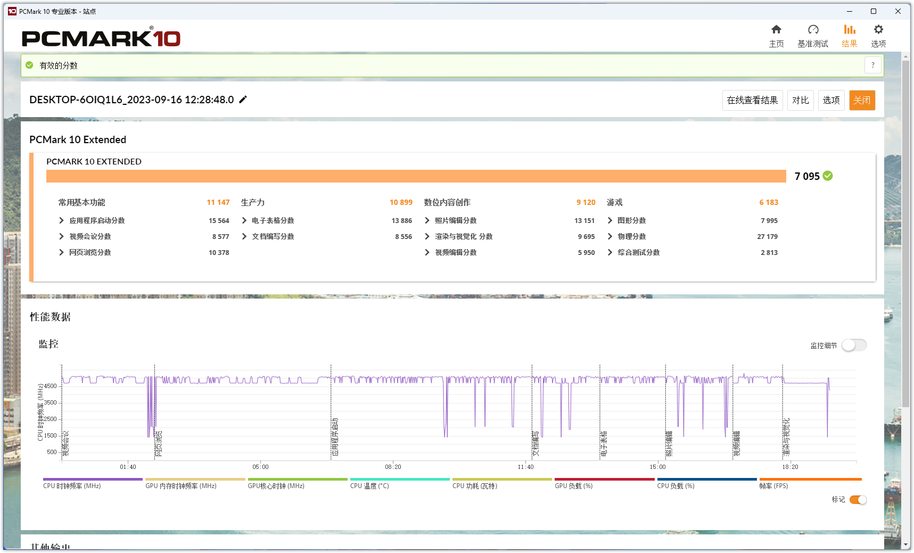This screenshot has width=914, height=553.
Task: Click the PCMark 10 title bar app icon
Action: pos(12,11)
